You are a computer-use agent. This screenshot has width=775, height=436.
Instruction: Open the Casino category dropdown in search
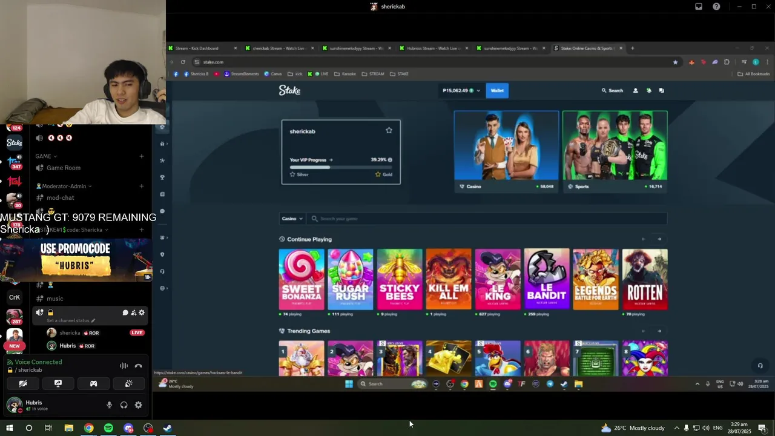coord(292,219)
